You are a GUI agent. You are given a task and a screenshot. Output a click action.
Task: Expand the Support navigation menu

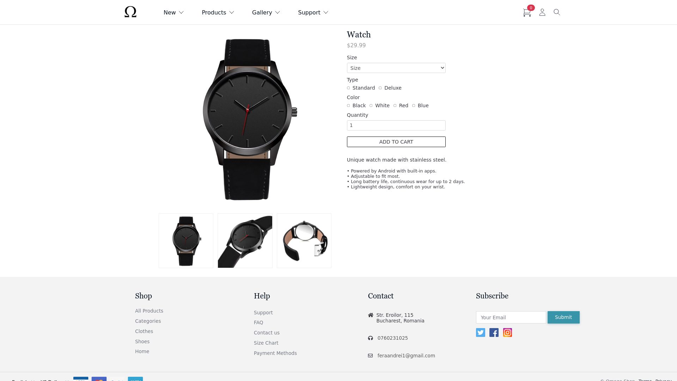click(313, 12)
